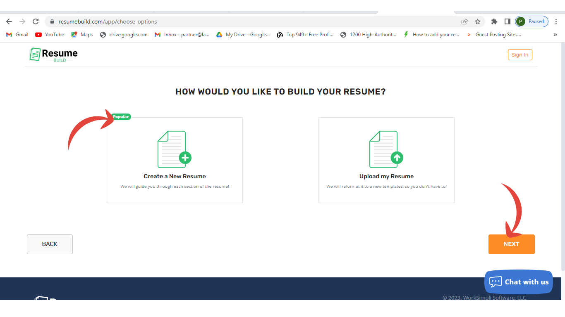
Task: Open the Chat with us widget
Action: 518,282
